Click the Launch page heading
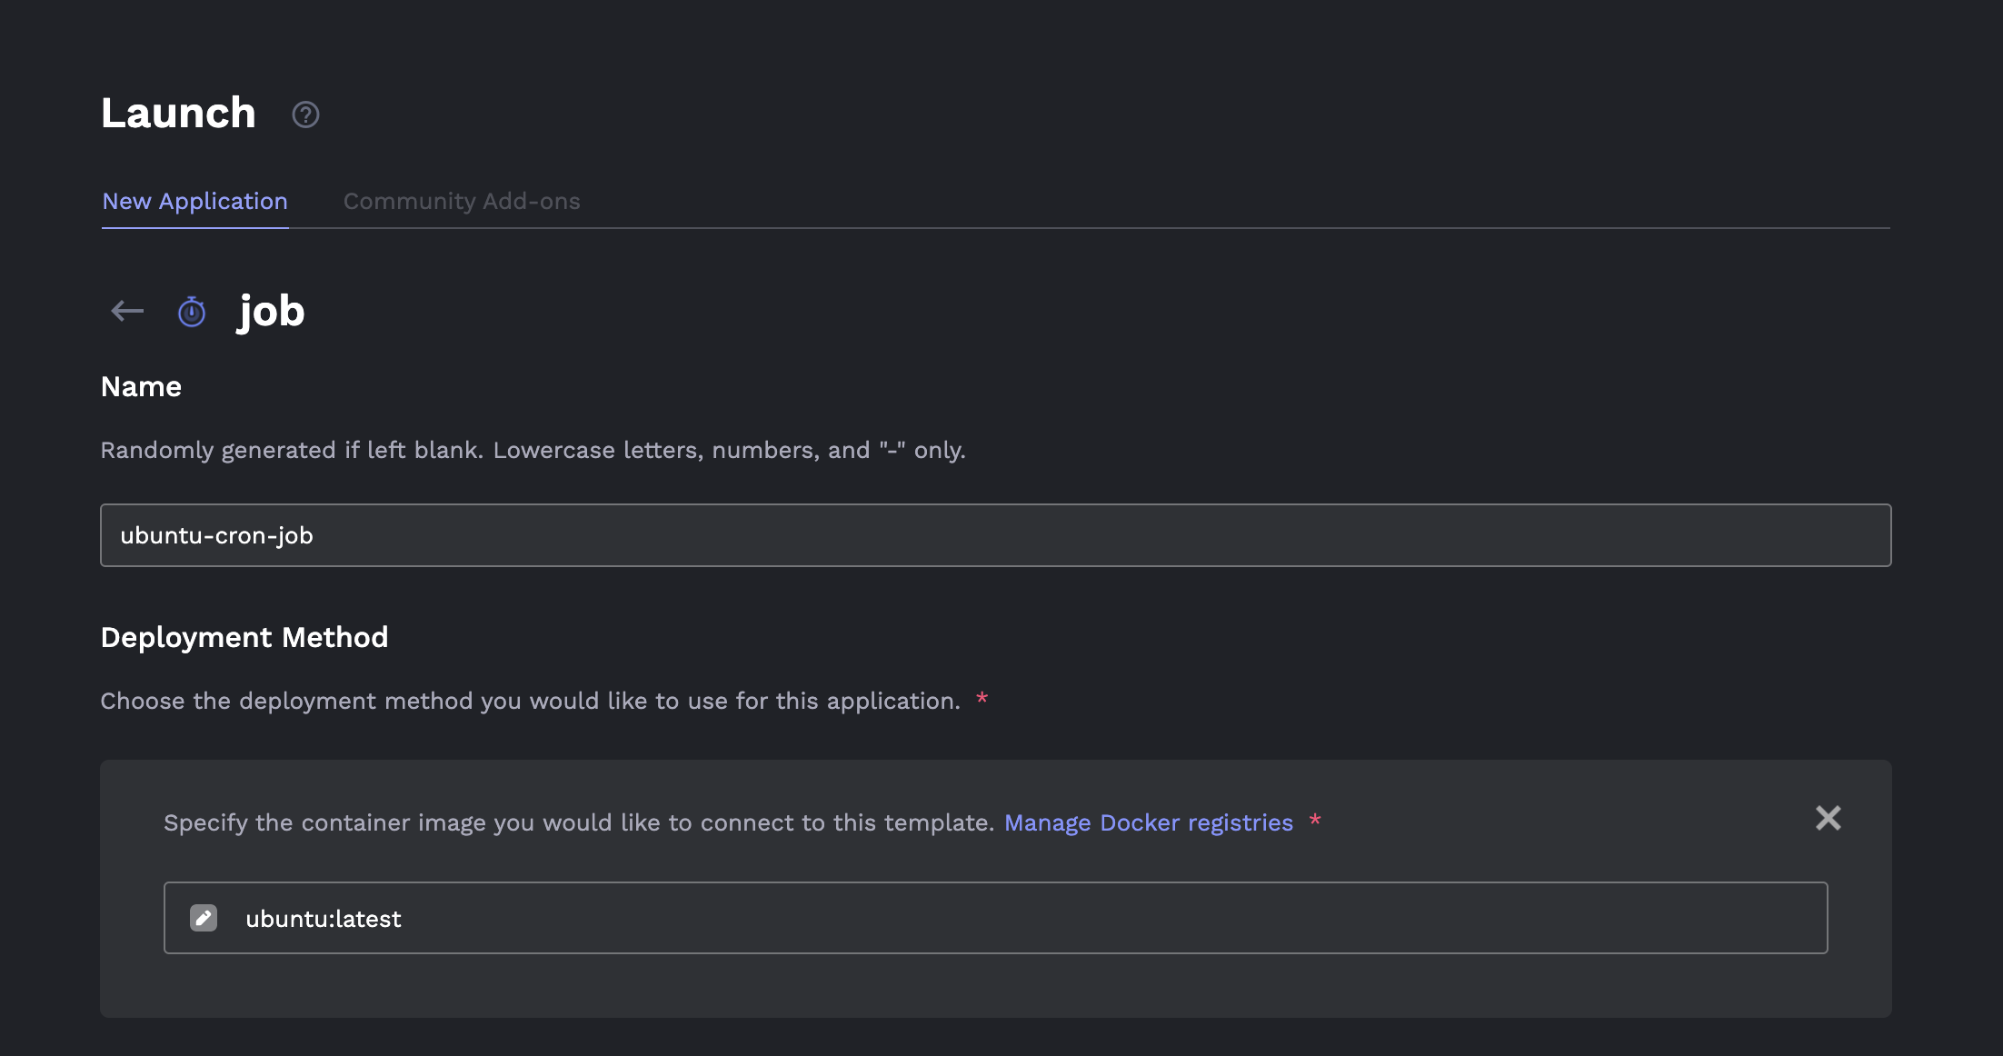 click(178, 114)
